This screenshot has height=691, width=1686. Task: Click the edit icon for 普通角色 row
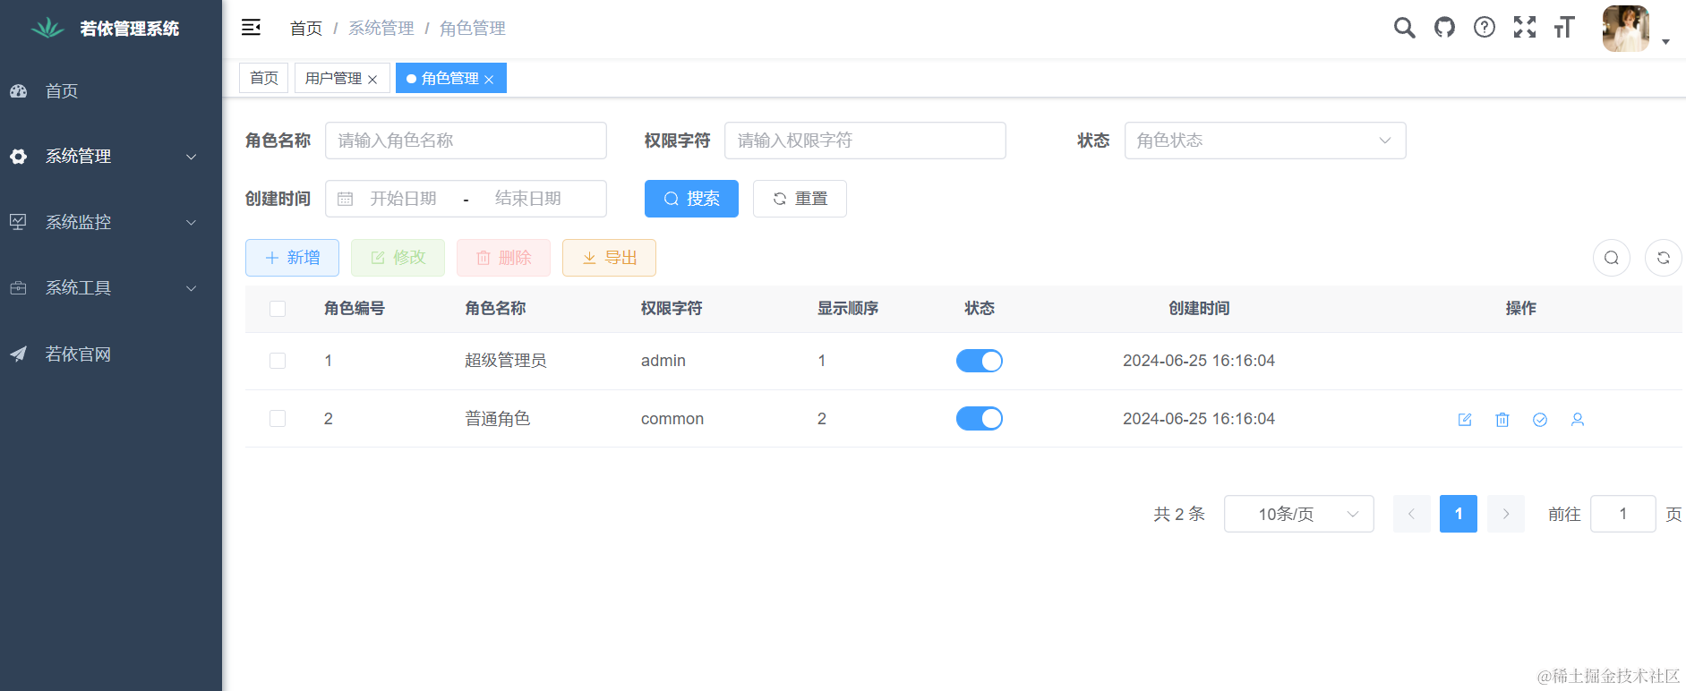pyautogui.click(x=1465, y=420)
